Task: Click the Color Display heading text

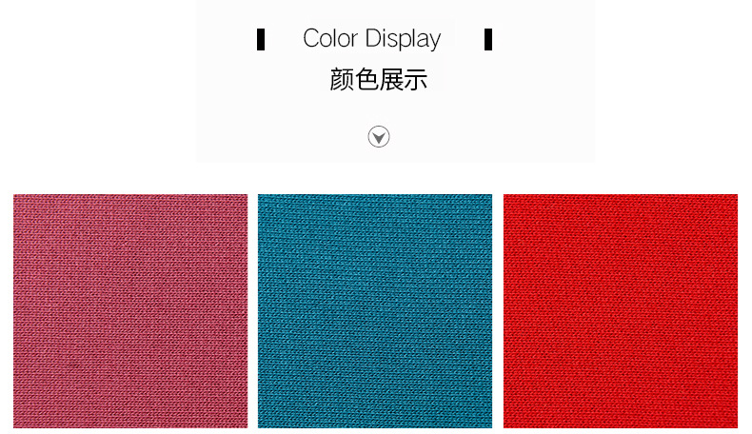Action: click(371, 39)
